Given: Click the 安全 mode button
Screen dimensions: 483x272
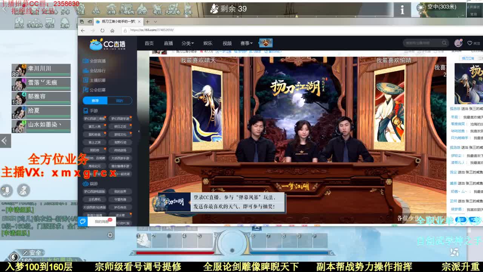Looking at the screenshot, I should (x=32, y=253).
